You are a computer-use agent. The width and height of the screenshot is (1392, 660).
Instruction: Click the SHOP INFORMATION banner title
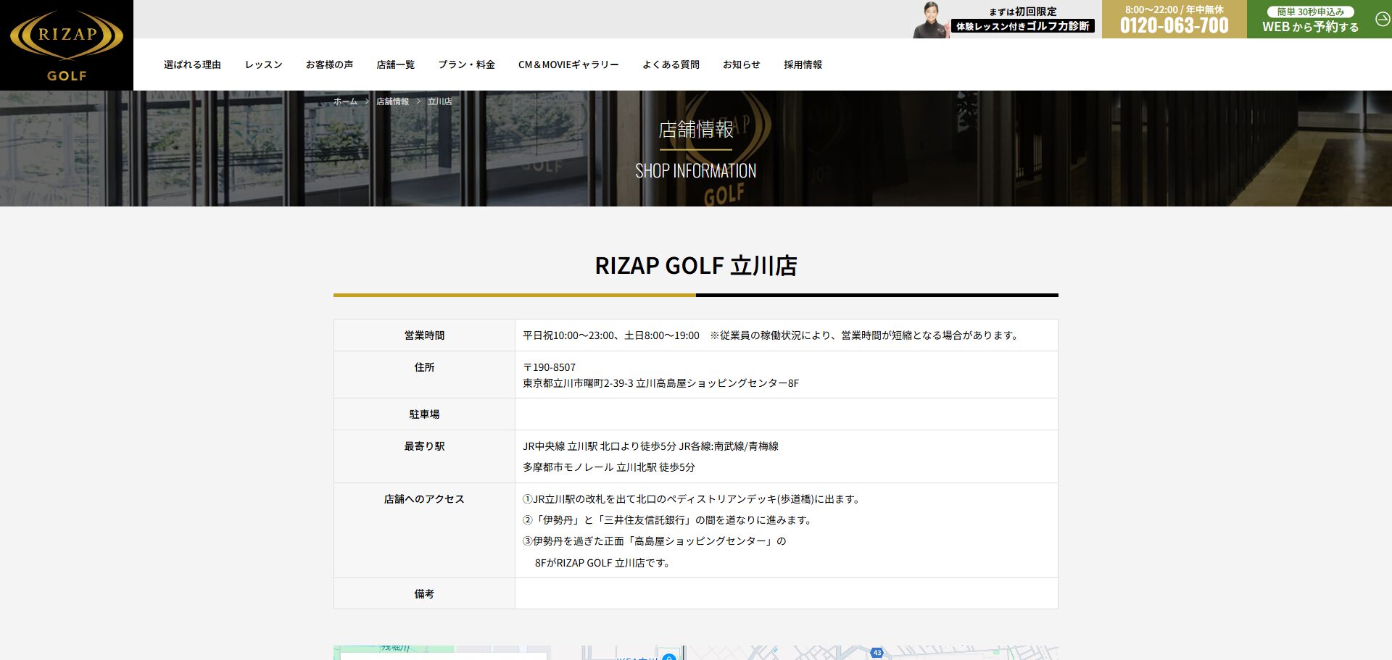click(x=696, y=171)
